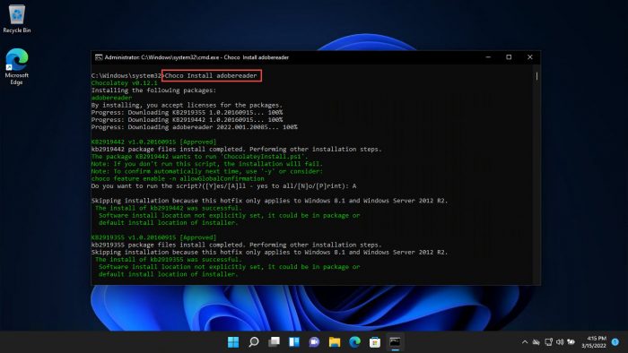
Task: Launch Microsoft Edge from the taskbar
Action: click(x=355, y=342)
